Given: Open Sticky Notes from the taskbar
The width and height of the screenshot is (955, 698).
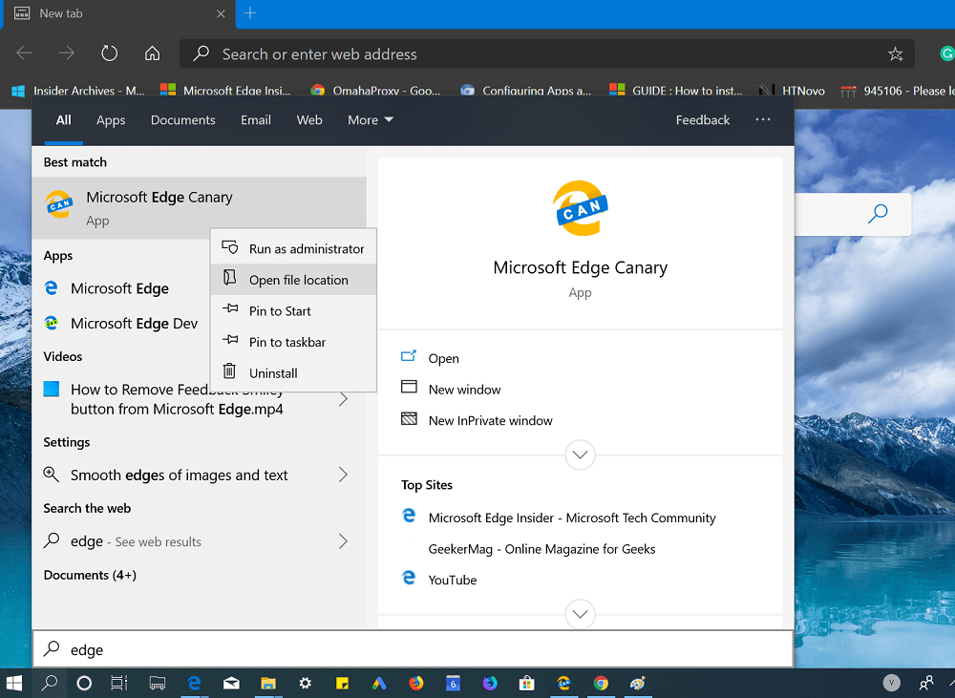Looking at the screenshot, I should 342,683.
